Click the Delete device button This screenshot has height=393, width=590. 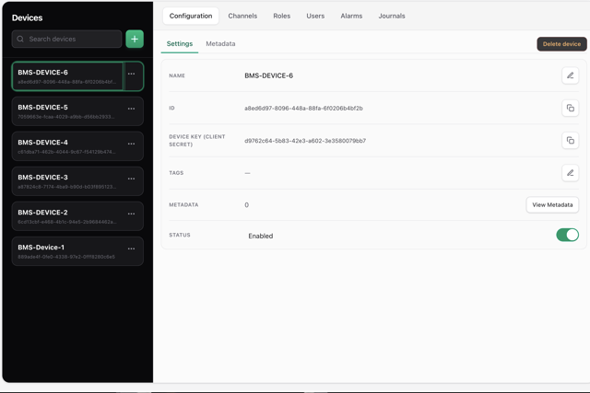pos(561,44)
